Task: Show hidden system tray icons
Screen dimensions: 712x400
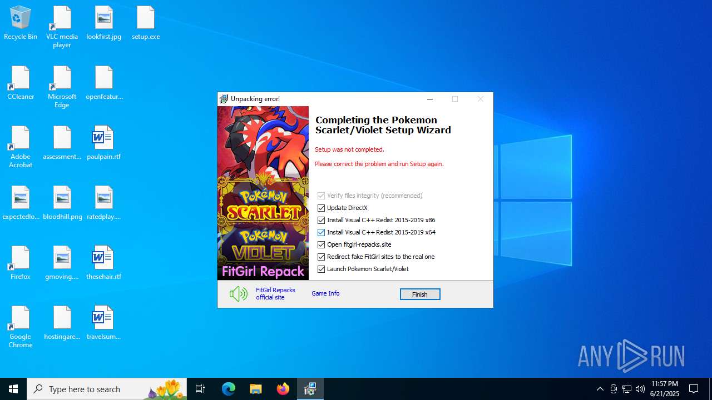Action: [600, 389]
